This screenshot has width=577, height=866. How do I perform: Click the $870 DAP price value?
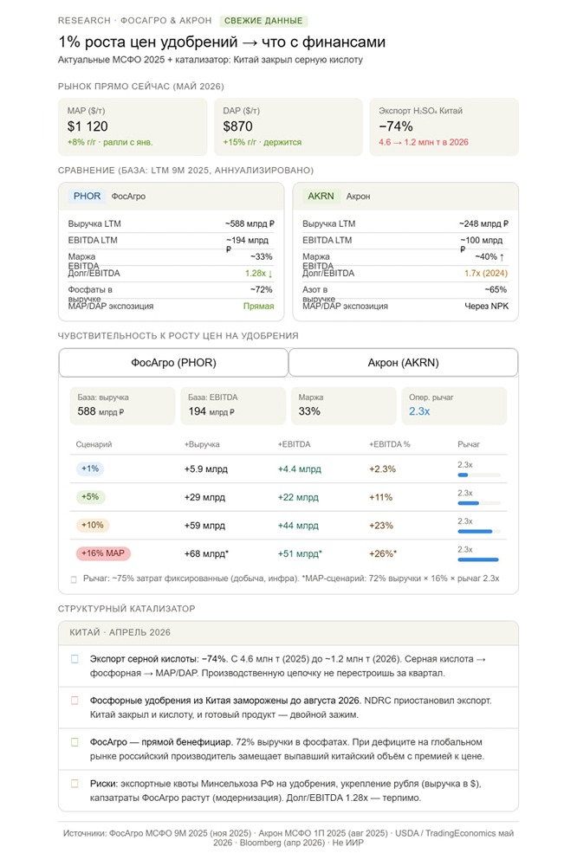pos(237,126)
